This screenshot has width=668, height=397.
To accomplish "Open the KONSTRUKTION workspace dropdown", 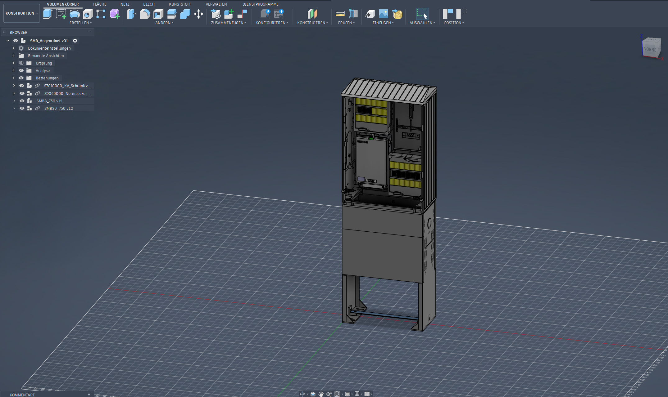I will click(x=21, y=13).
